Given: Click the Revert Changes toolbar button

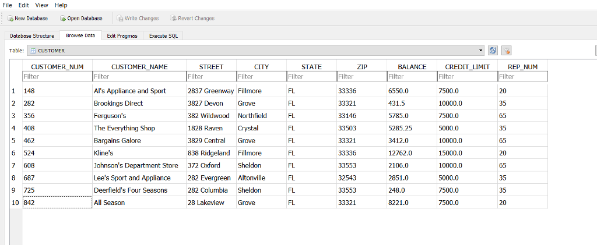Looking at the screenshot, I should point(192,18).
